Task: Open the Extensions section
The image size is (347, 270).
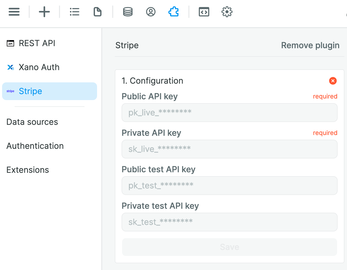Action: tap(28, 170)
